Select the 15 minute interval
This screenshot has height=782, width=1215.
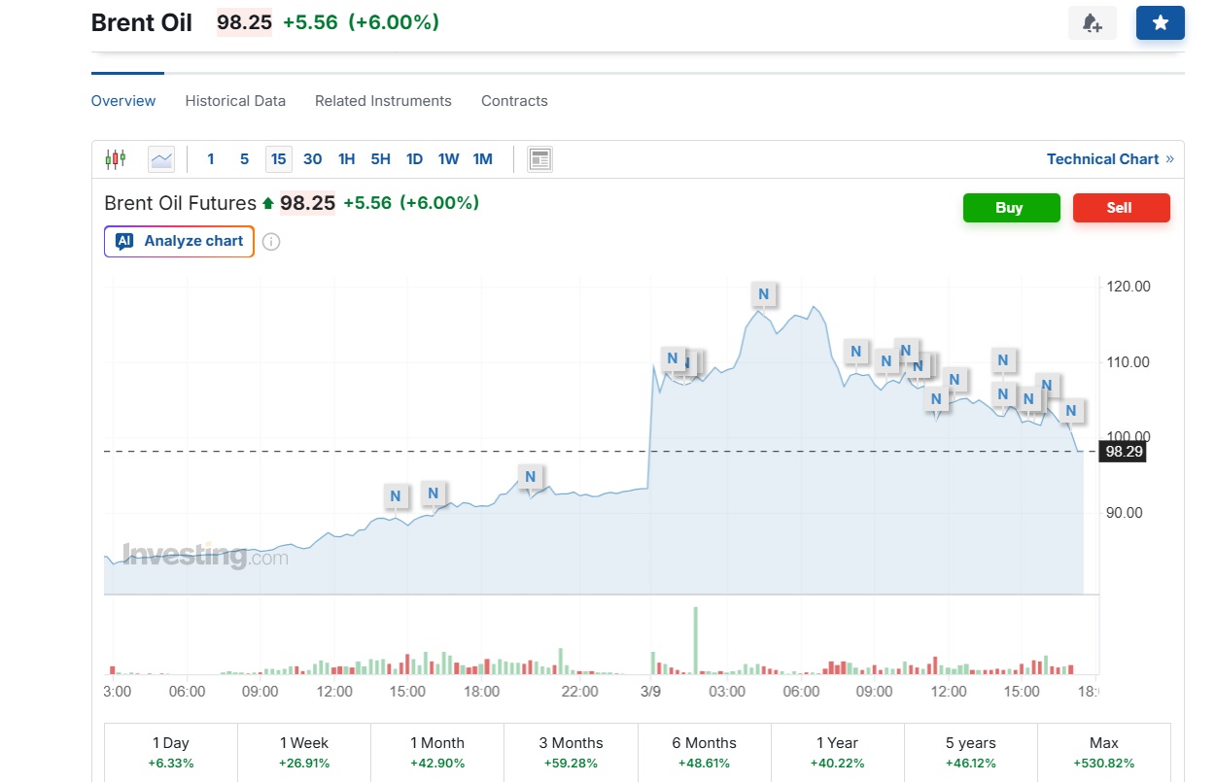click(279, 159)
